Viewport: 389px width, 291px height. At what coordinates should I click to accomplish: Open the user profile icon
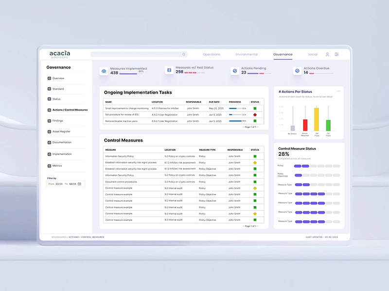327,54
